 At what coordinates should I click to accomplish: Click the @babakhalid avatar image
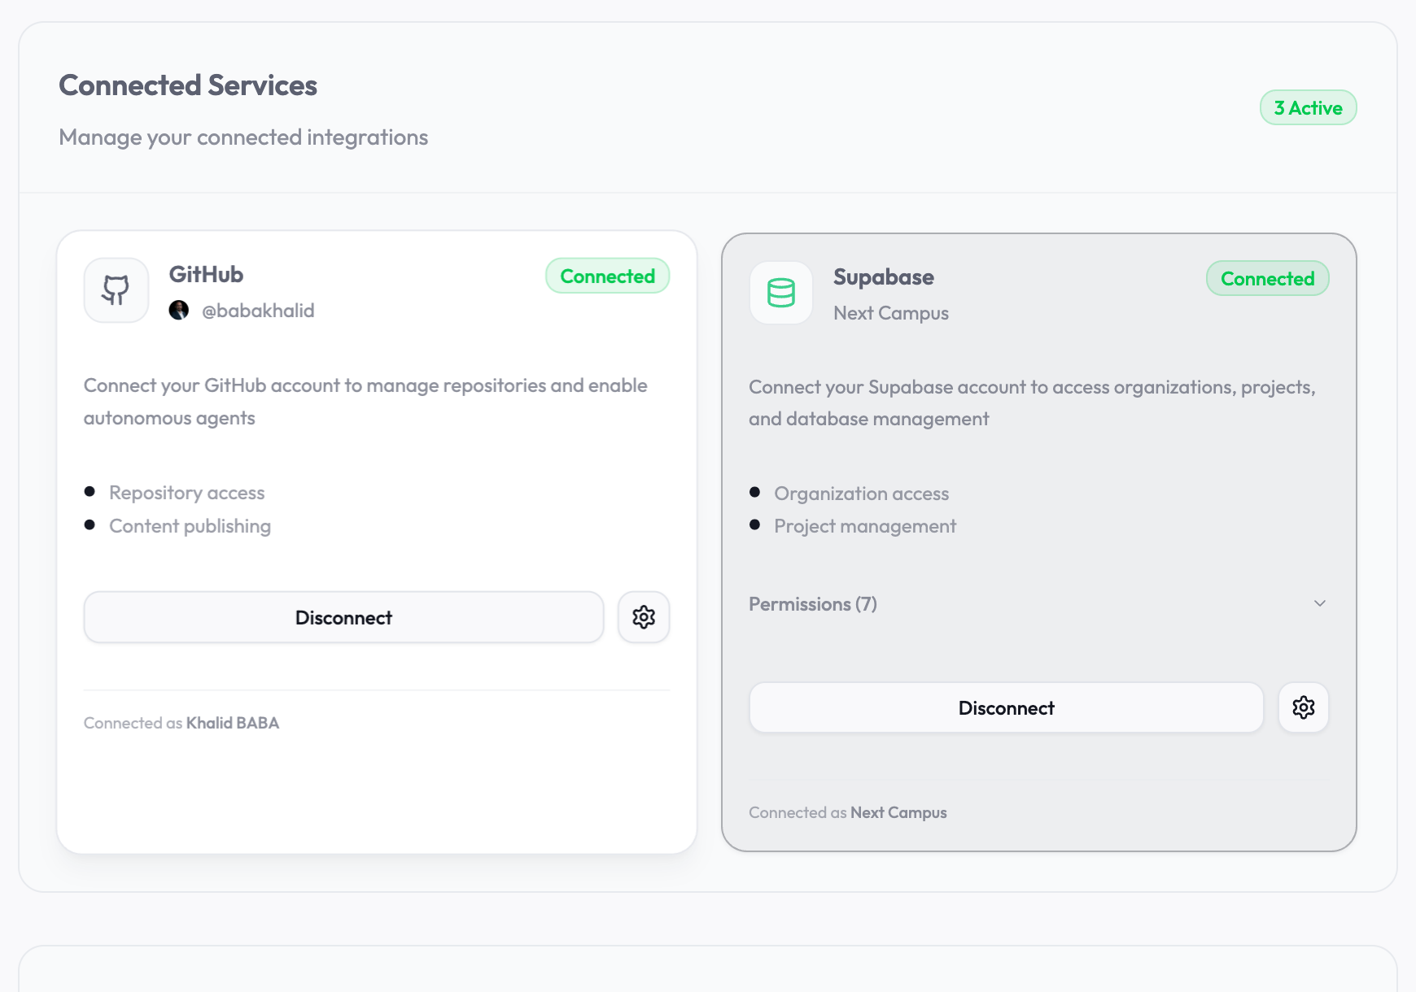click(179, 310)
